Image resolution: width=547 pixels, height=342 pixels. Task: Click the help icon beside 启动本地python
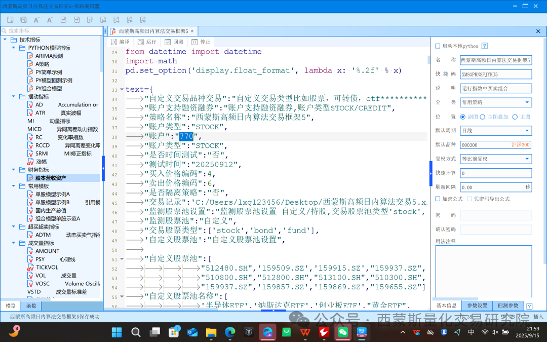pos(484,46)
